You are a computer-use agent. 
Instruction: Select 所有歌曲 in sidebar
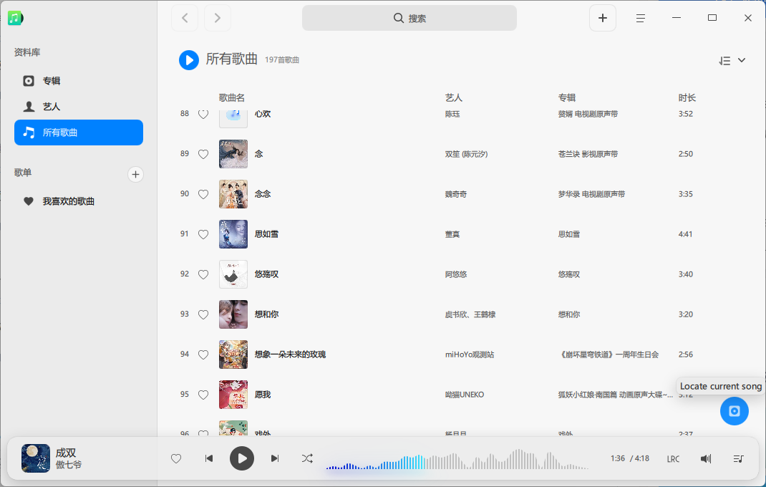pyautogui.click(x=79, y=132)
